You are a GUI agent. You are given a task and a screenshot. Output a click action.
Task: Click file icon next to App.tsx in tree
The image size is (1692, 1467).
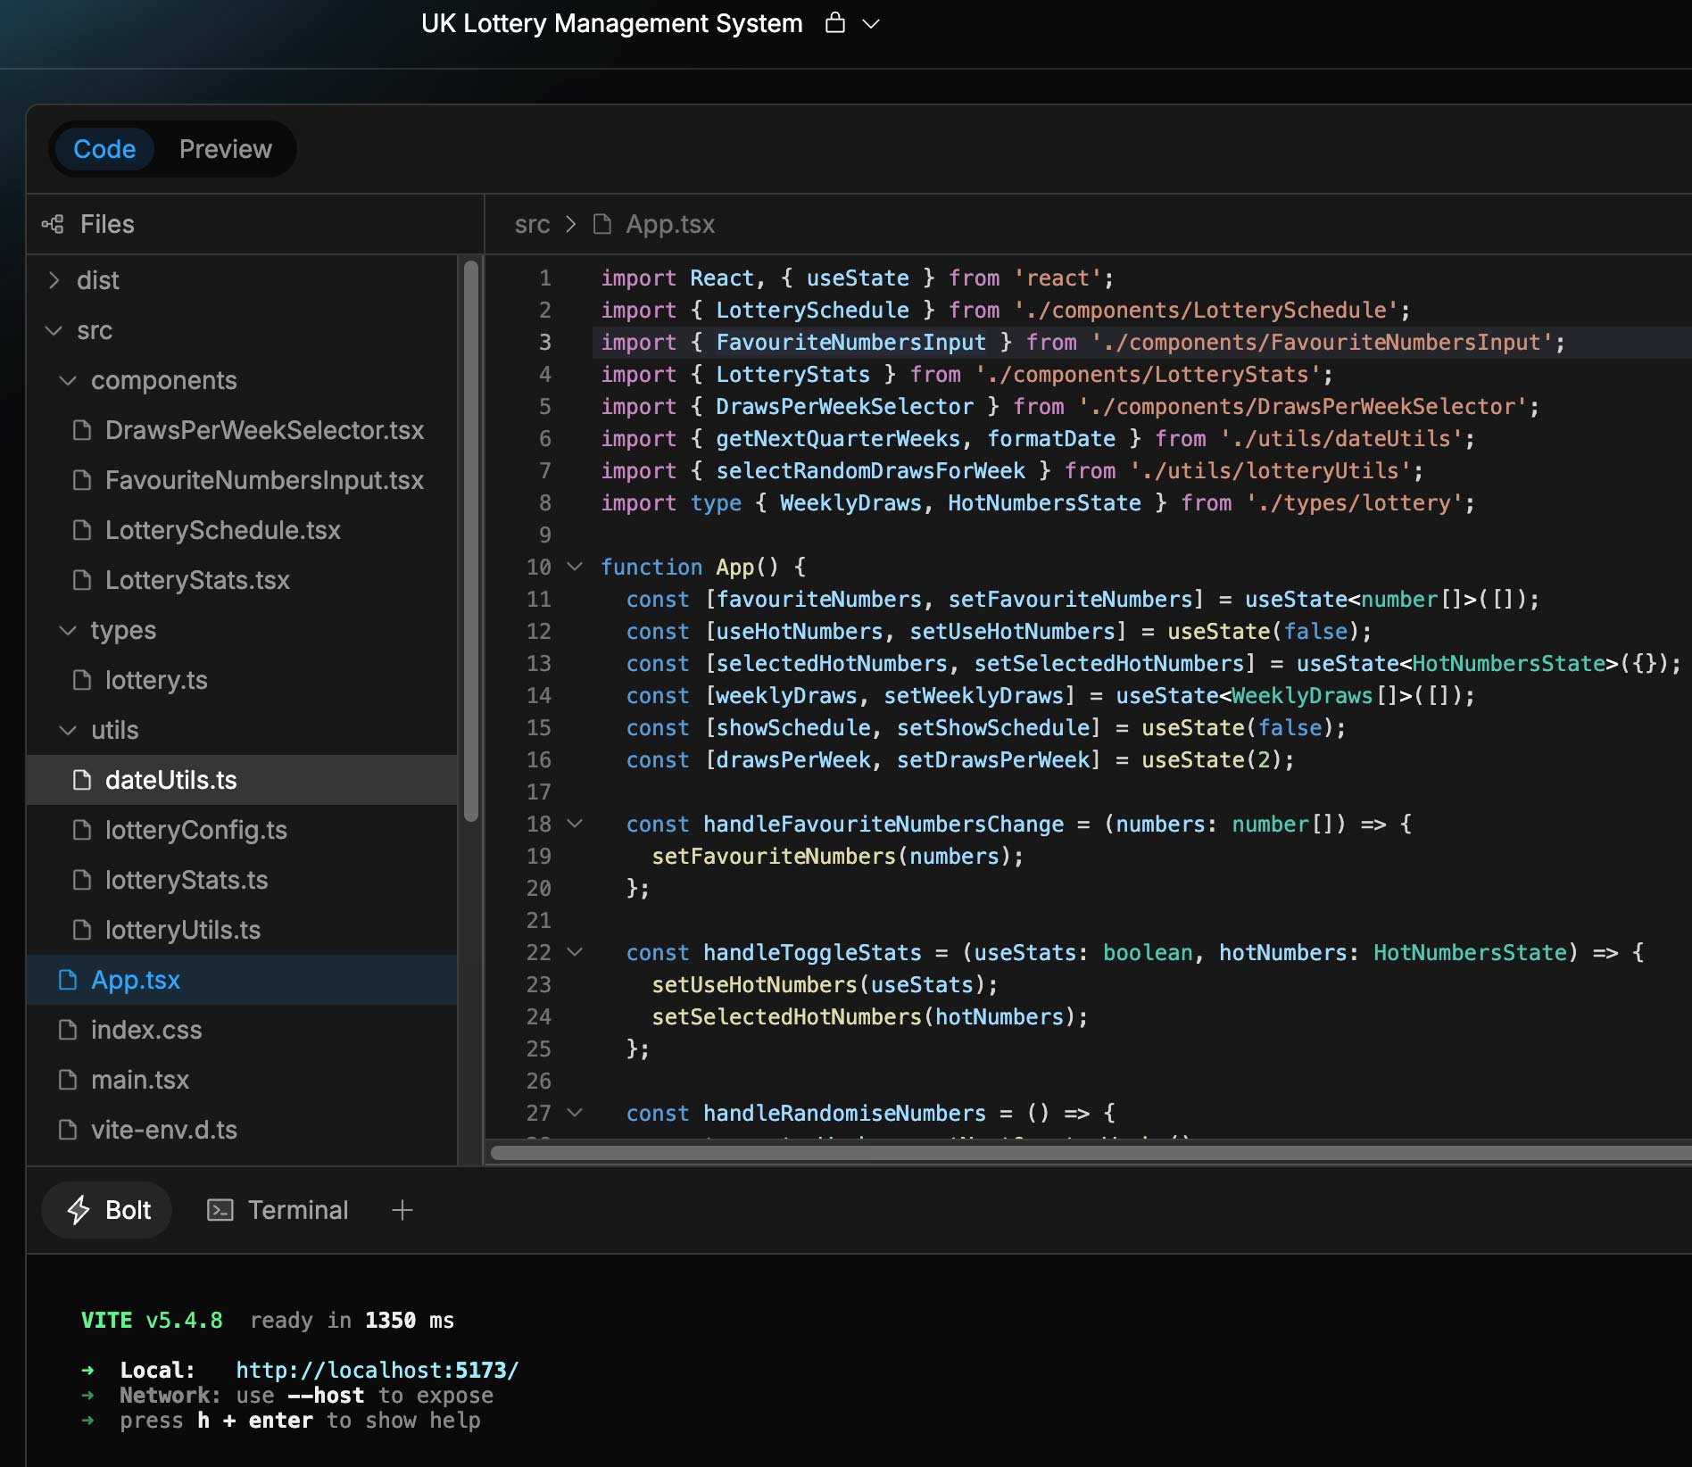(68, 980)
